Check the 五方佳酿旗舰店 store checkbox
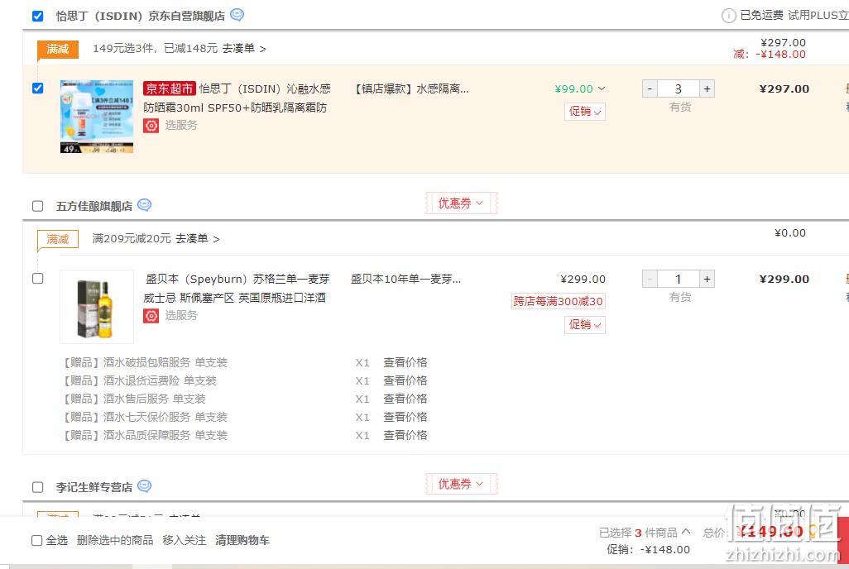This screenshot has width=849, height=569. [37, 206]
